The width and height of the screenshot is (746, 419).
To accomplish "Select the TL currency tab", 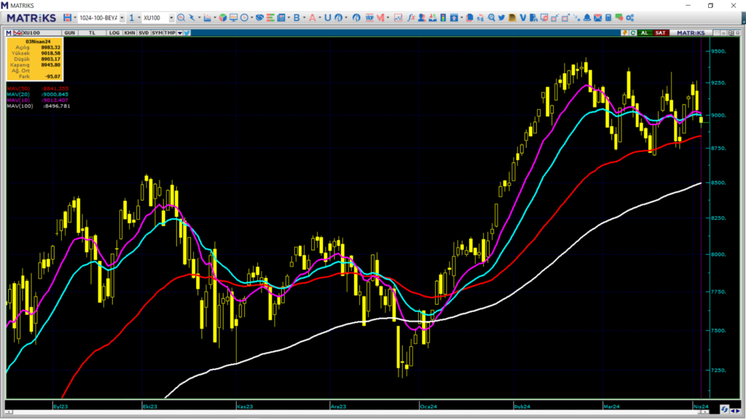I will tap(93, 33).
